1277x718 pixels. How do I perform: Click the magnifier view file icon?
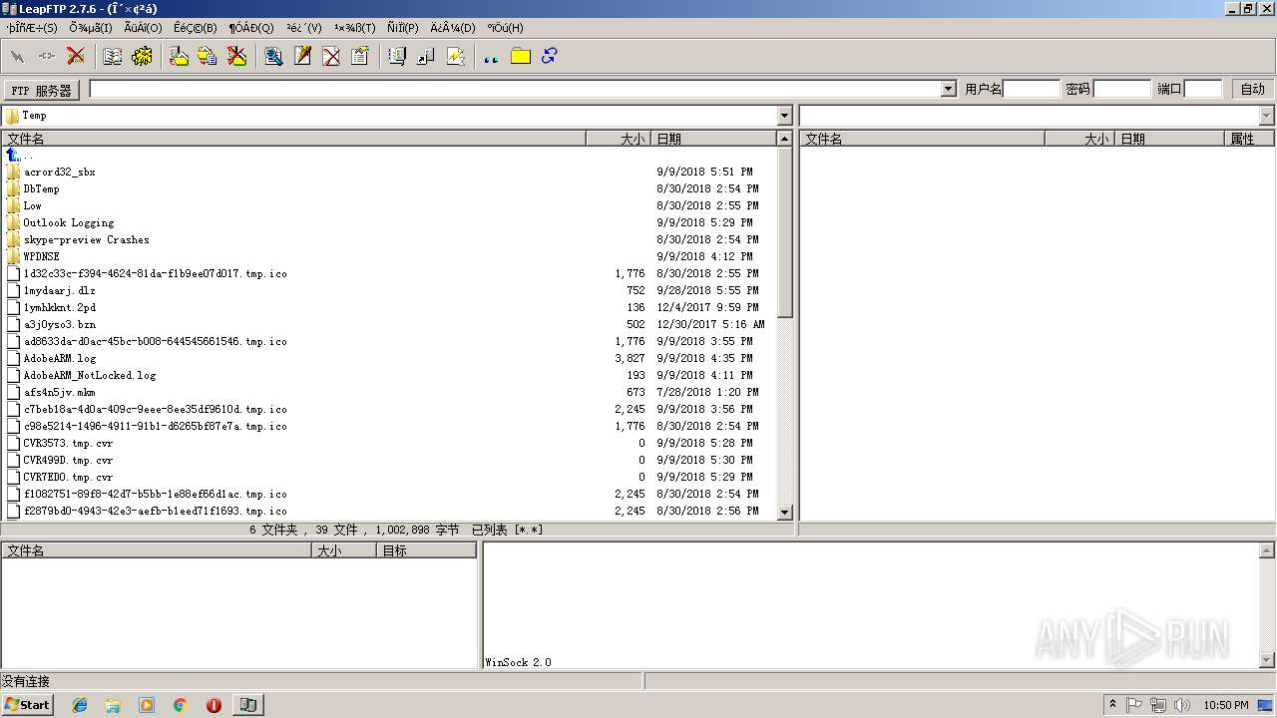coord(273,56)
